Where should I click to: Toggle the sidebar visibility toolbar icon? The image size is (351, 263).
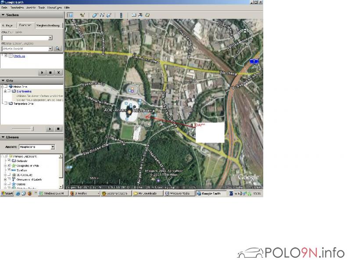point(70,15)
